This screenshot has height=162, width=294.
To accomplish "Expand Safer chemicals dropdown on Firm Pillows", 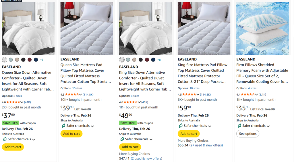I will pos(268,126).
